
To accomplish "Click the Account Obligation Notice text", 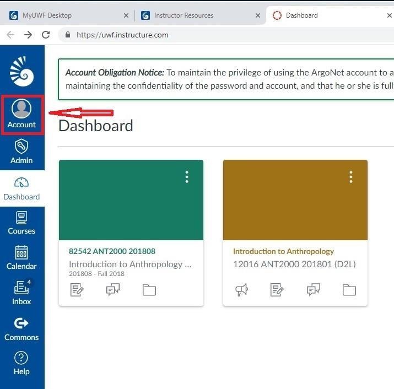I will click(x=115, y=73).
